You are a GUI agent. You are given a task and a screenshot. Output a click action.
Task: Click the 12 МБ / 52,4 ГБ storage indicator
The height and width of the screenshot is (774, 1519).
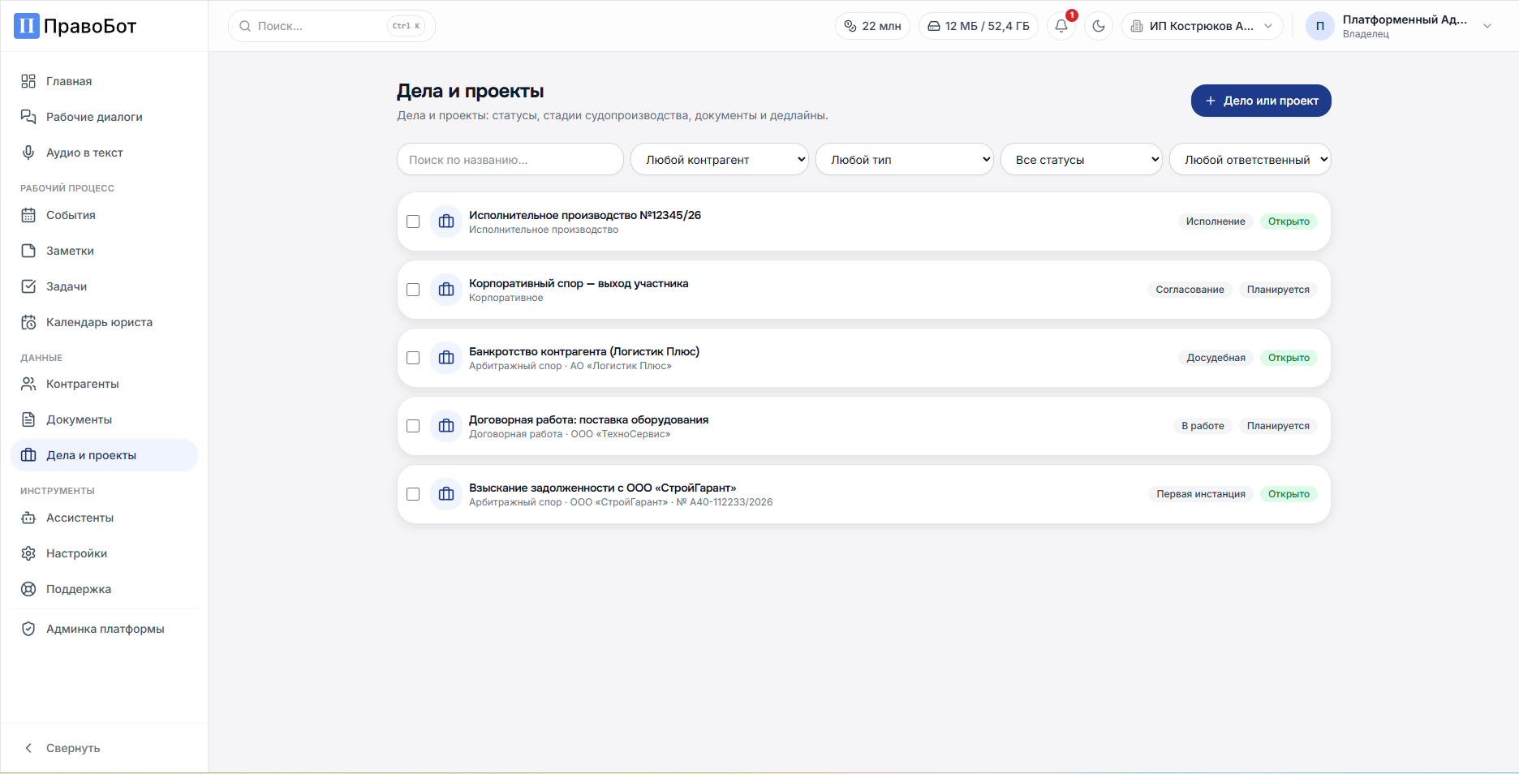tap(979, 26)
